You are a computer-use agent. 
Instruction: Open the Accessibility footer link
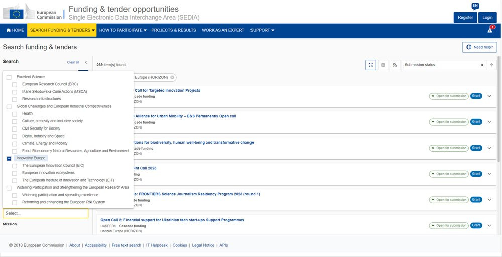pos(96,245)
